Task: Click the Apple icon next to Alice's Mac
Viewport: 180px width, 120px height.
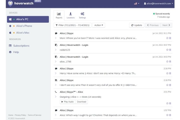Action: [x=10, y=32]
